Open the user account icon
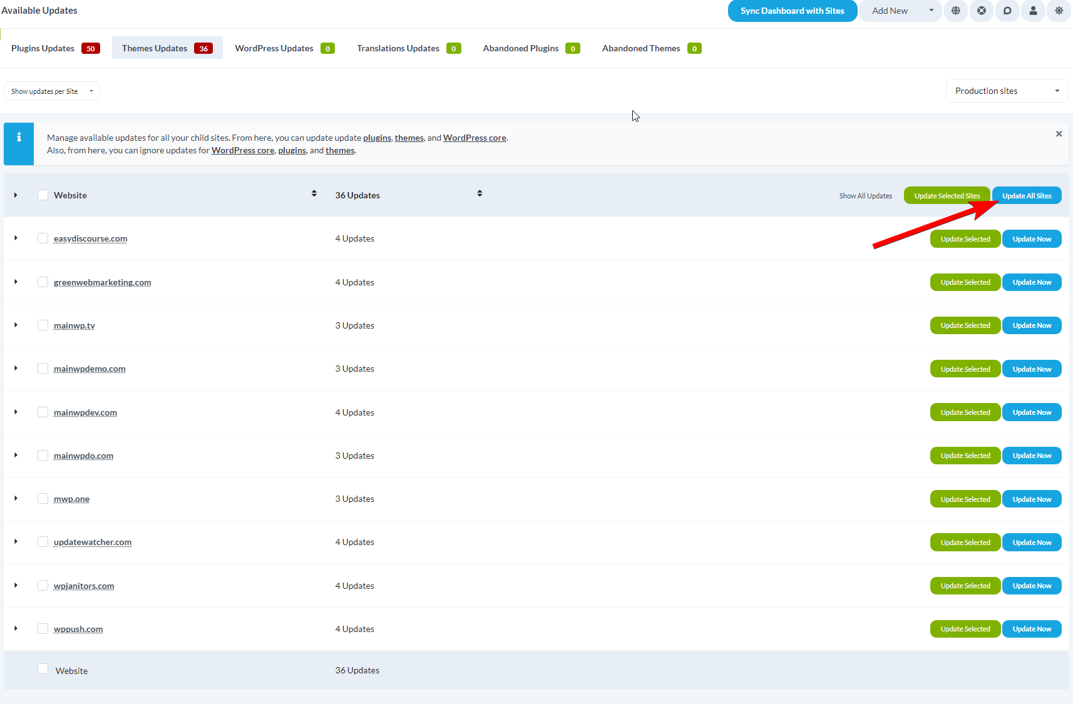The width and height of the screenshot is (1073, 704). pos(1033,11)
